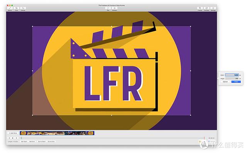Click the playhead on the timeline slider
Viewport: 247px width, 153px height.
click(x=22, y=138)
